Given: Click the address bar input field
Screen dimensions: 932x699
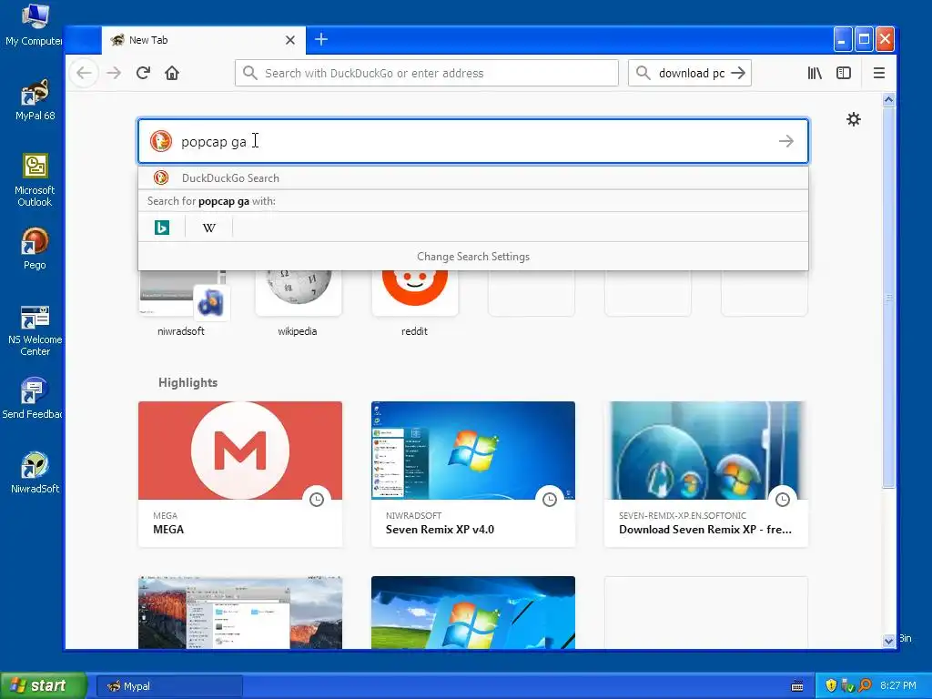Looking at the screenshot, I should [427, 73].
